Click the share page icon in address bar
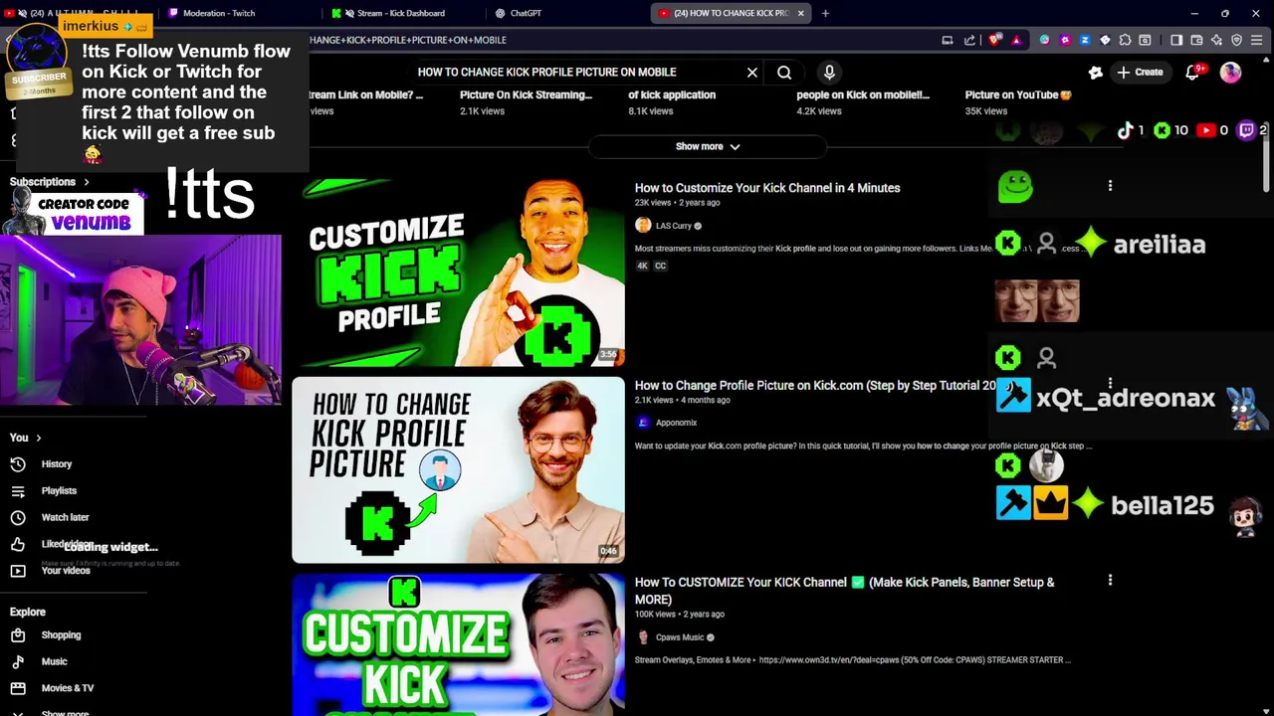The image size is (1274, 716). [x=969, y=40]
